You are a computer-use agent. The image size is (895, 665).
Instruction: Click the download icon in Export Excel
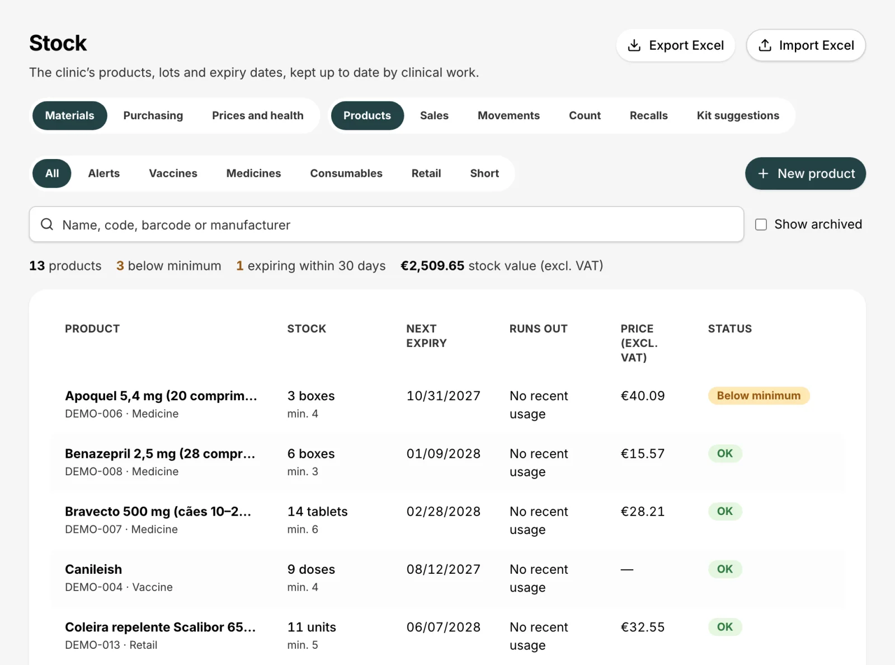(634, 45)
